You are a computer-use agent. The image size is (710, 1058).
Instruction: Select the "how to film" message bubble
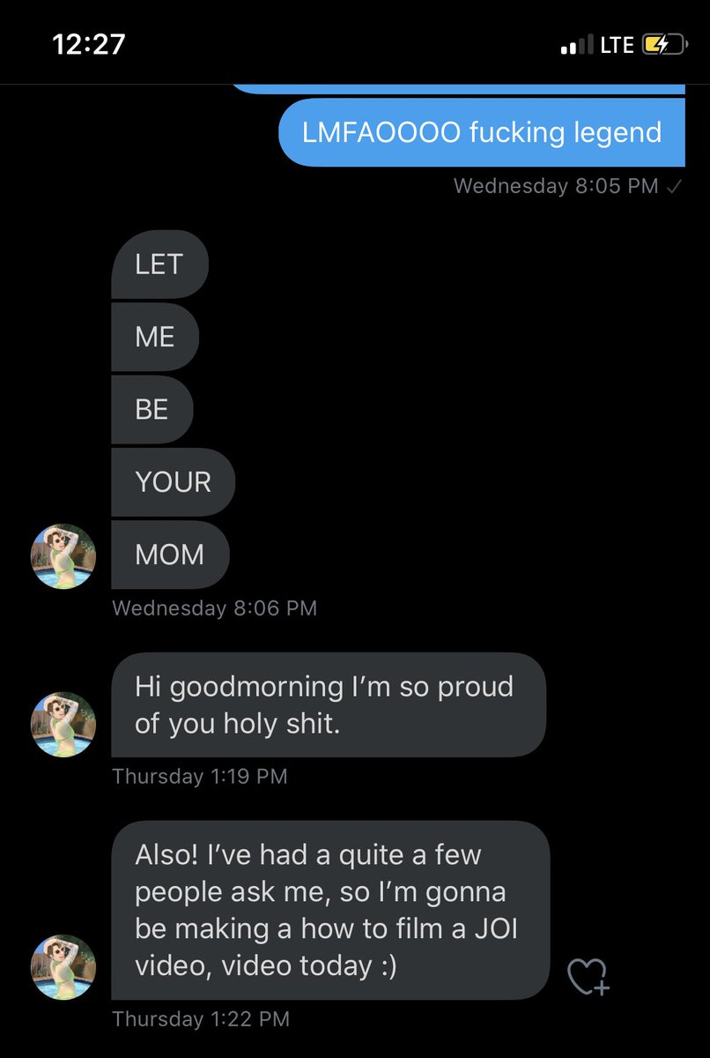coord(330,910)
